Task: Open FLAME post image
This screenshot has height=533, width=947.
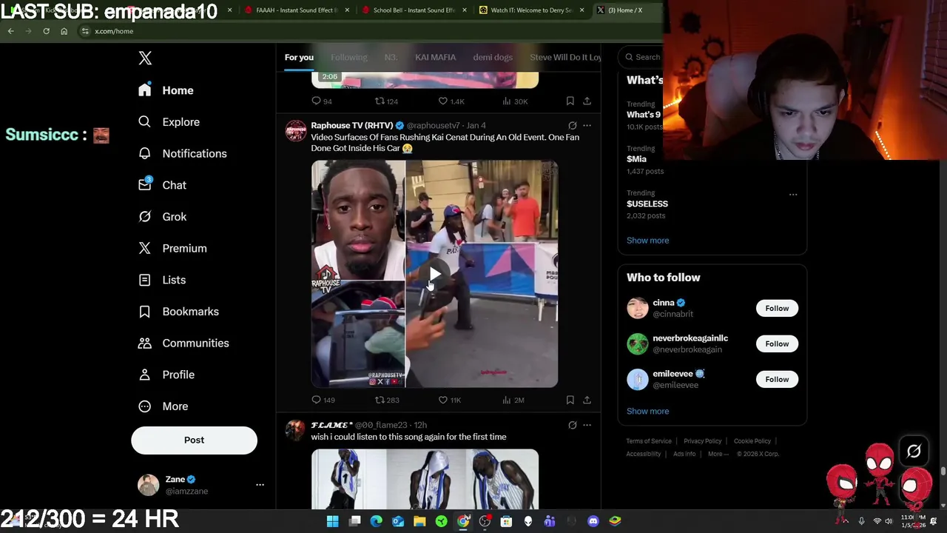Action: pos(425,479)
